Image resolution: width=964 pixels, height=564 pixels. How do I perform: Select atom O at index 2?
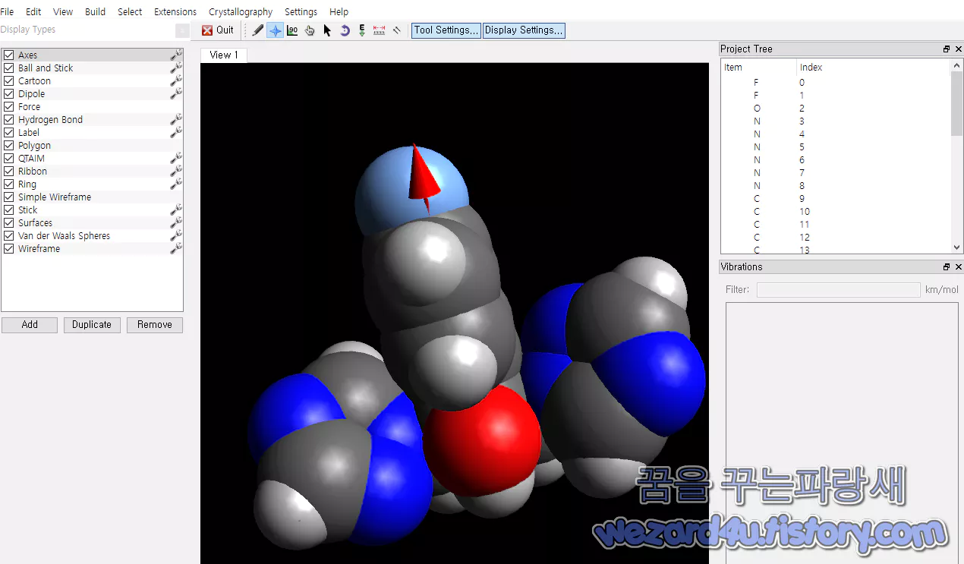pos(756,108)
